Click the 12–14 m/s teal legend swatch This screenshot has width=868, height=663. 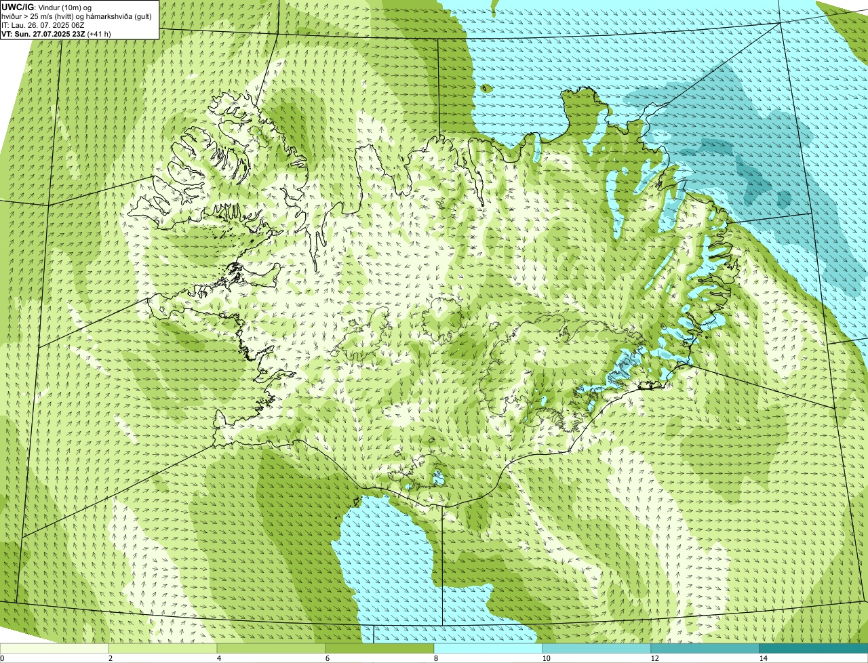[705, 648]
